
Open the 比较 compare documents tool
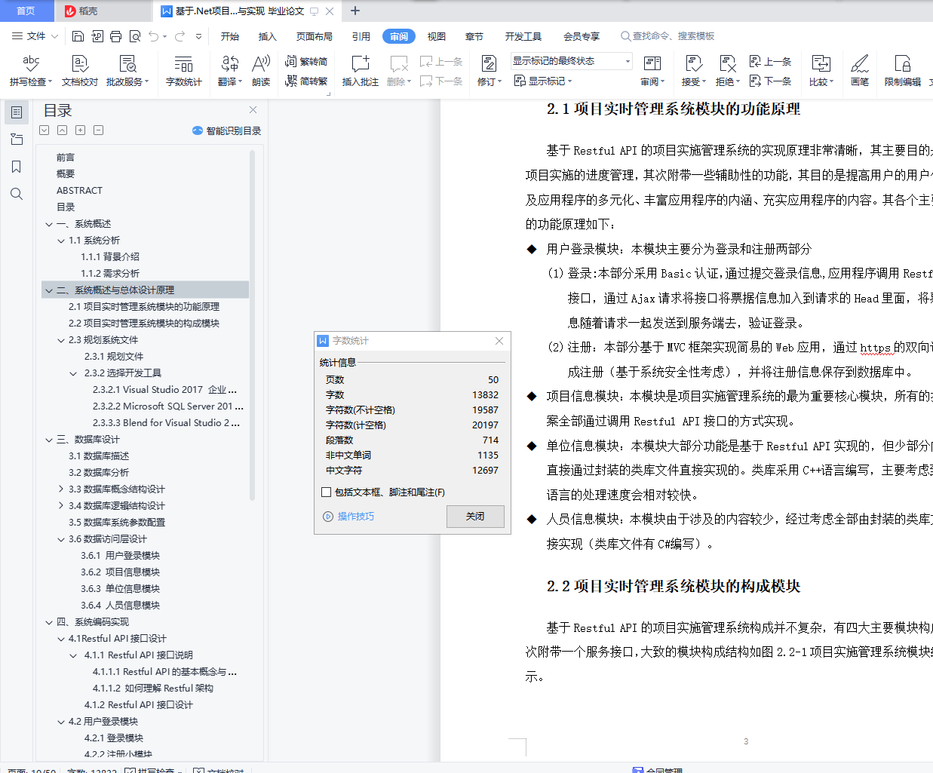pyautogui.click(x=821, y=71)
